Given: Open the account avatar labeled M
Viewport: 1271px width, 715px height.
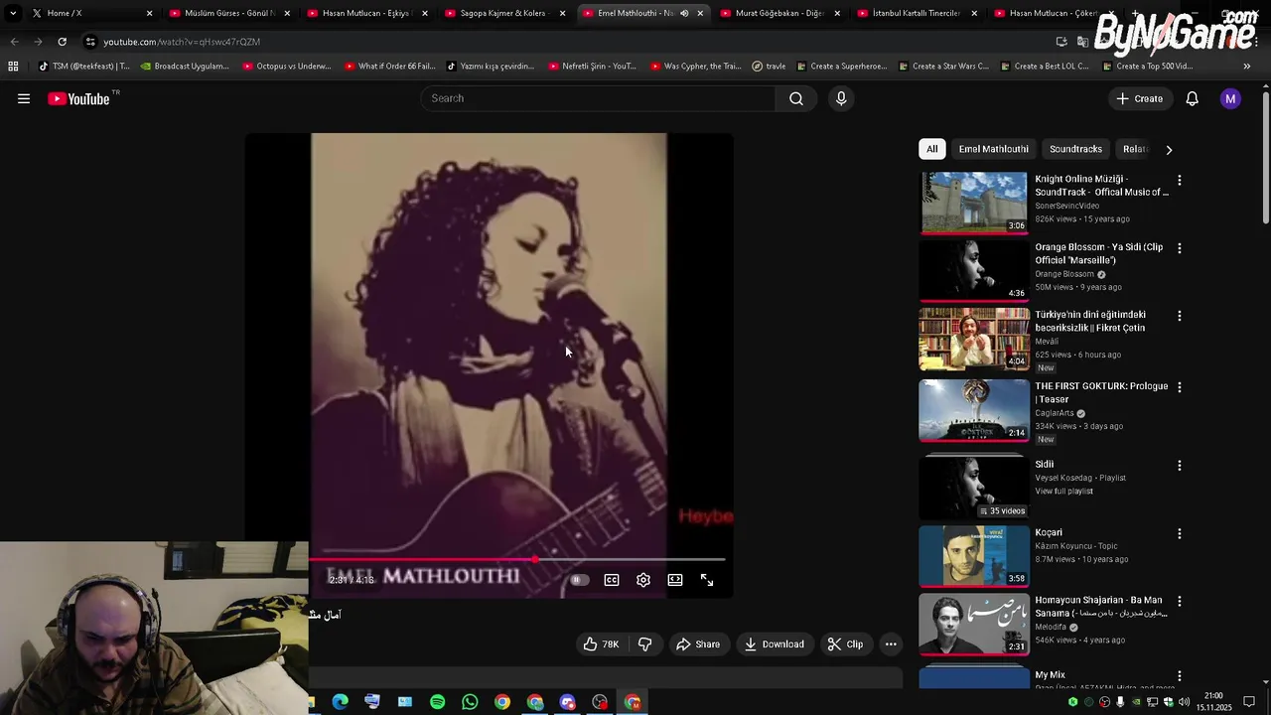Looking at the screenshot, I should [x=1230, y=98].
